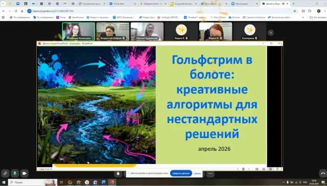327x186 pixels.
Task: Switch to the 'Почта Mail' tab
Action: 123,4
